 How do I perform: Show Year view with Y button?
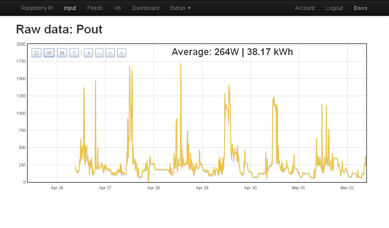74,53
